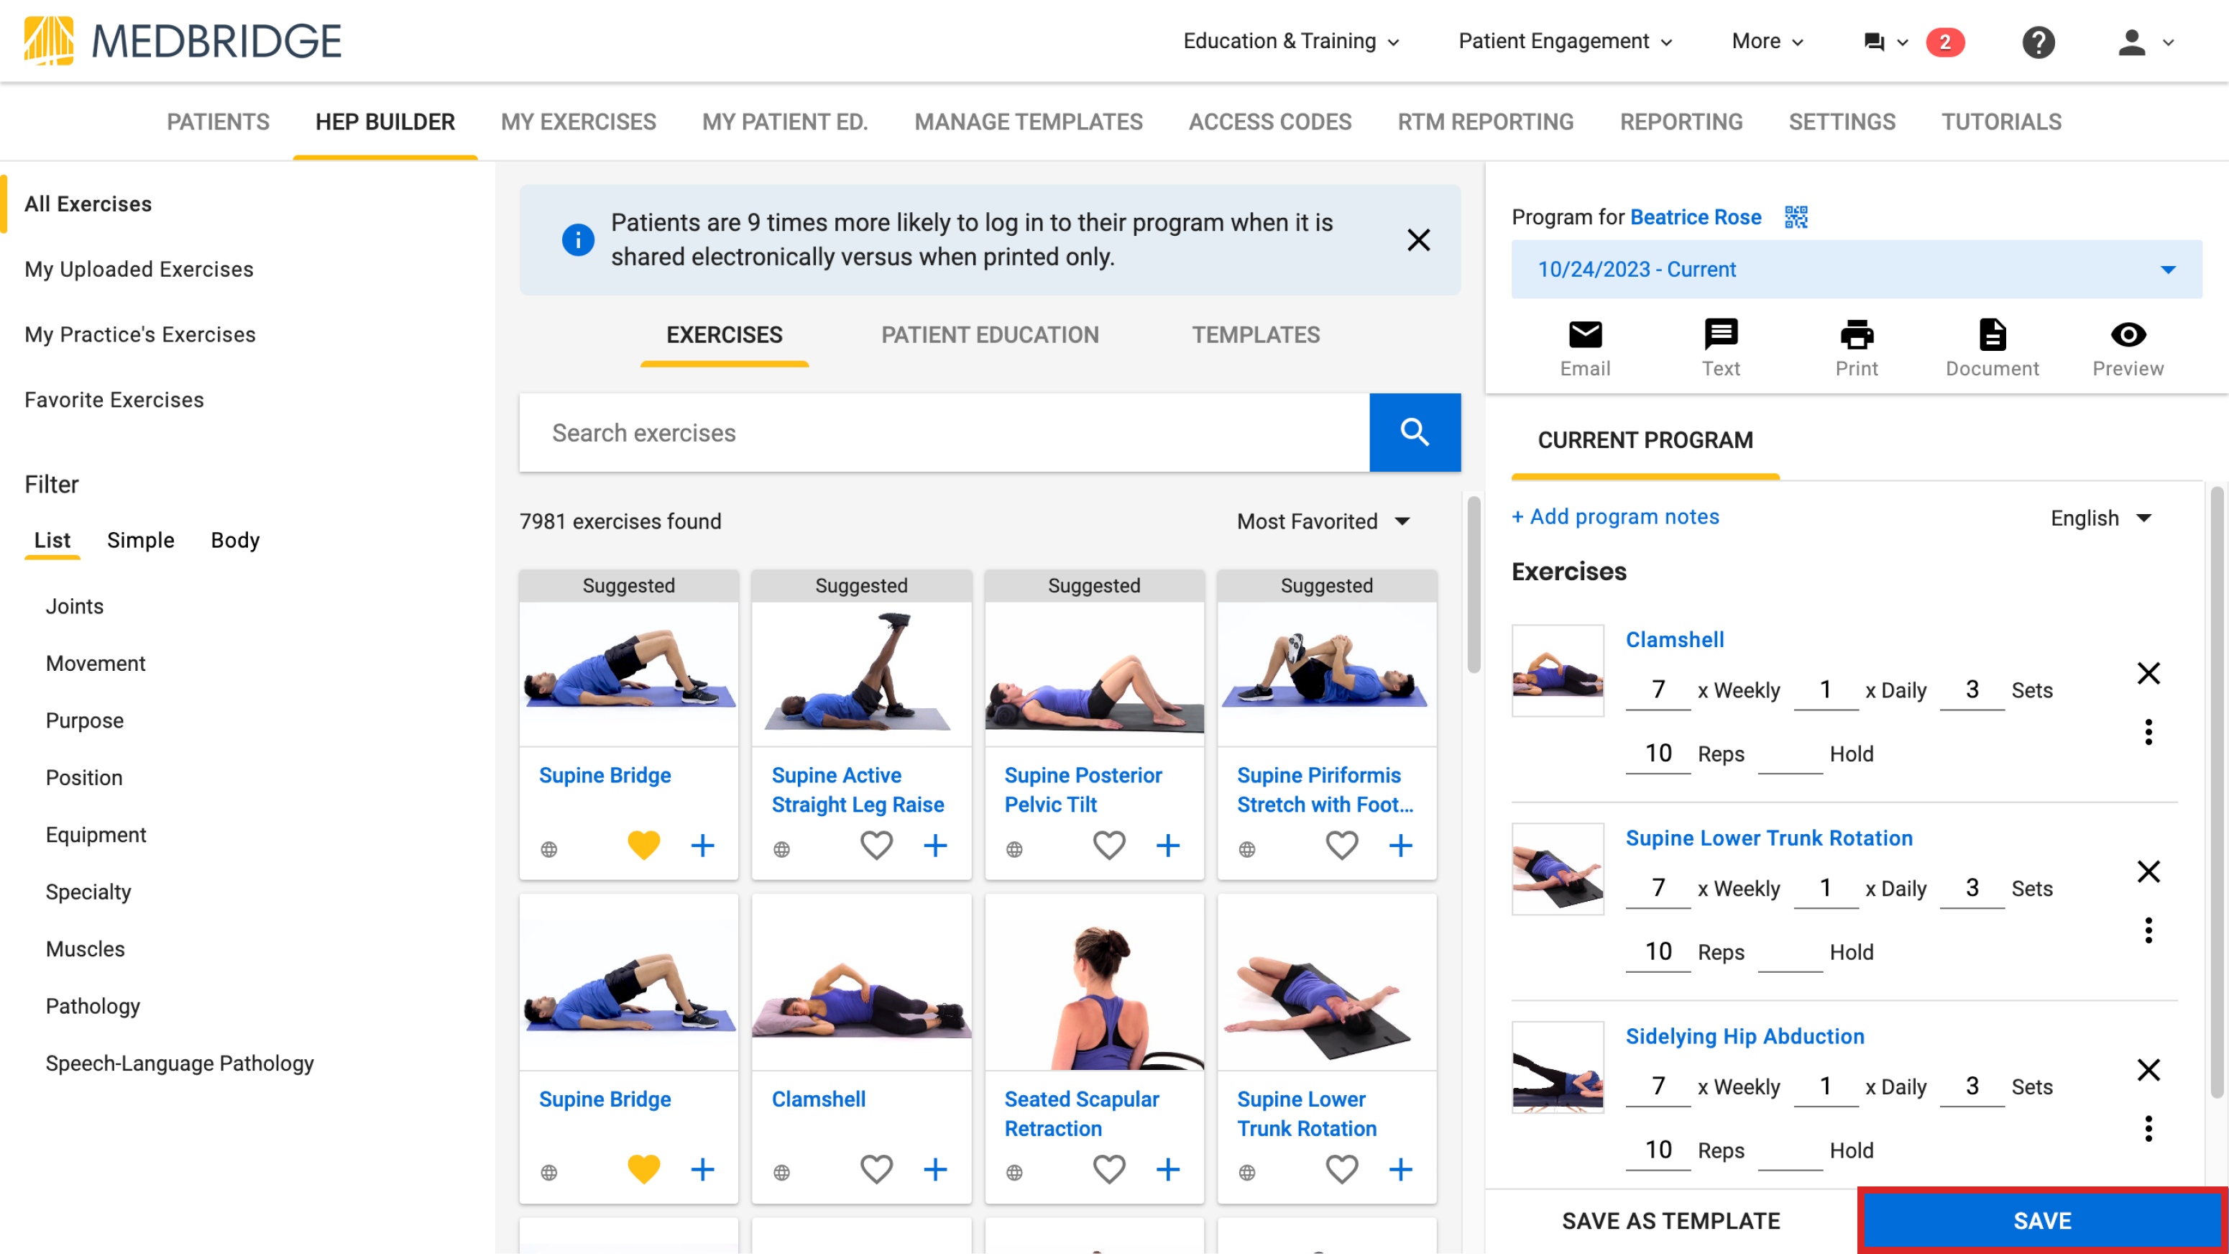
Task: Click Add program notes link
Action: point(1614,517)
